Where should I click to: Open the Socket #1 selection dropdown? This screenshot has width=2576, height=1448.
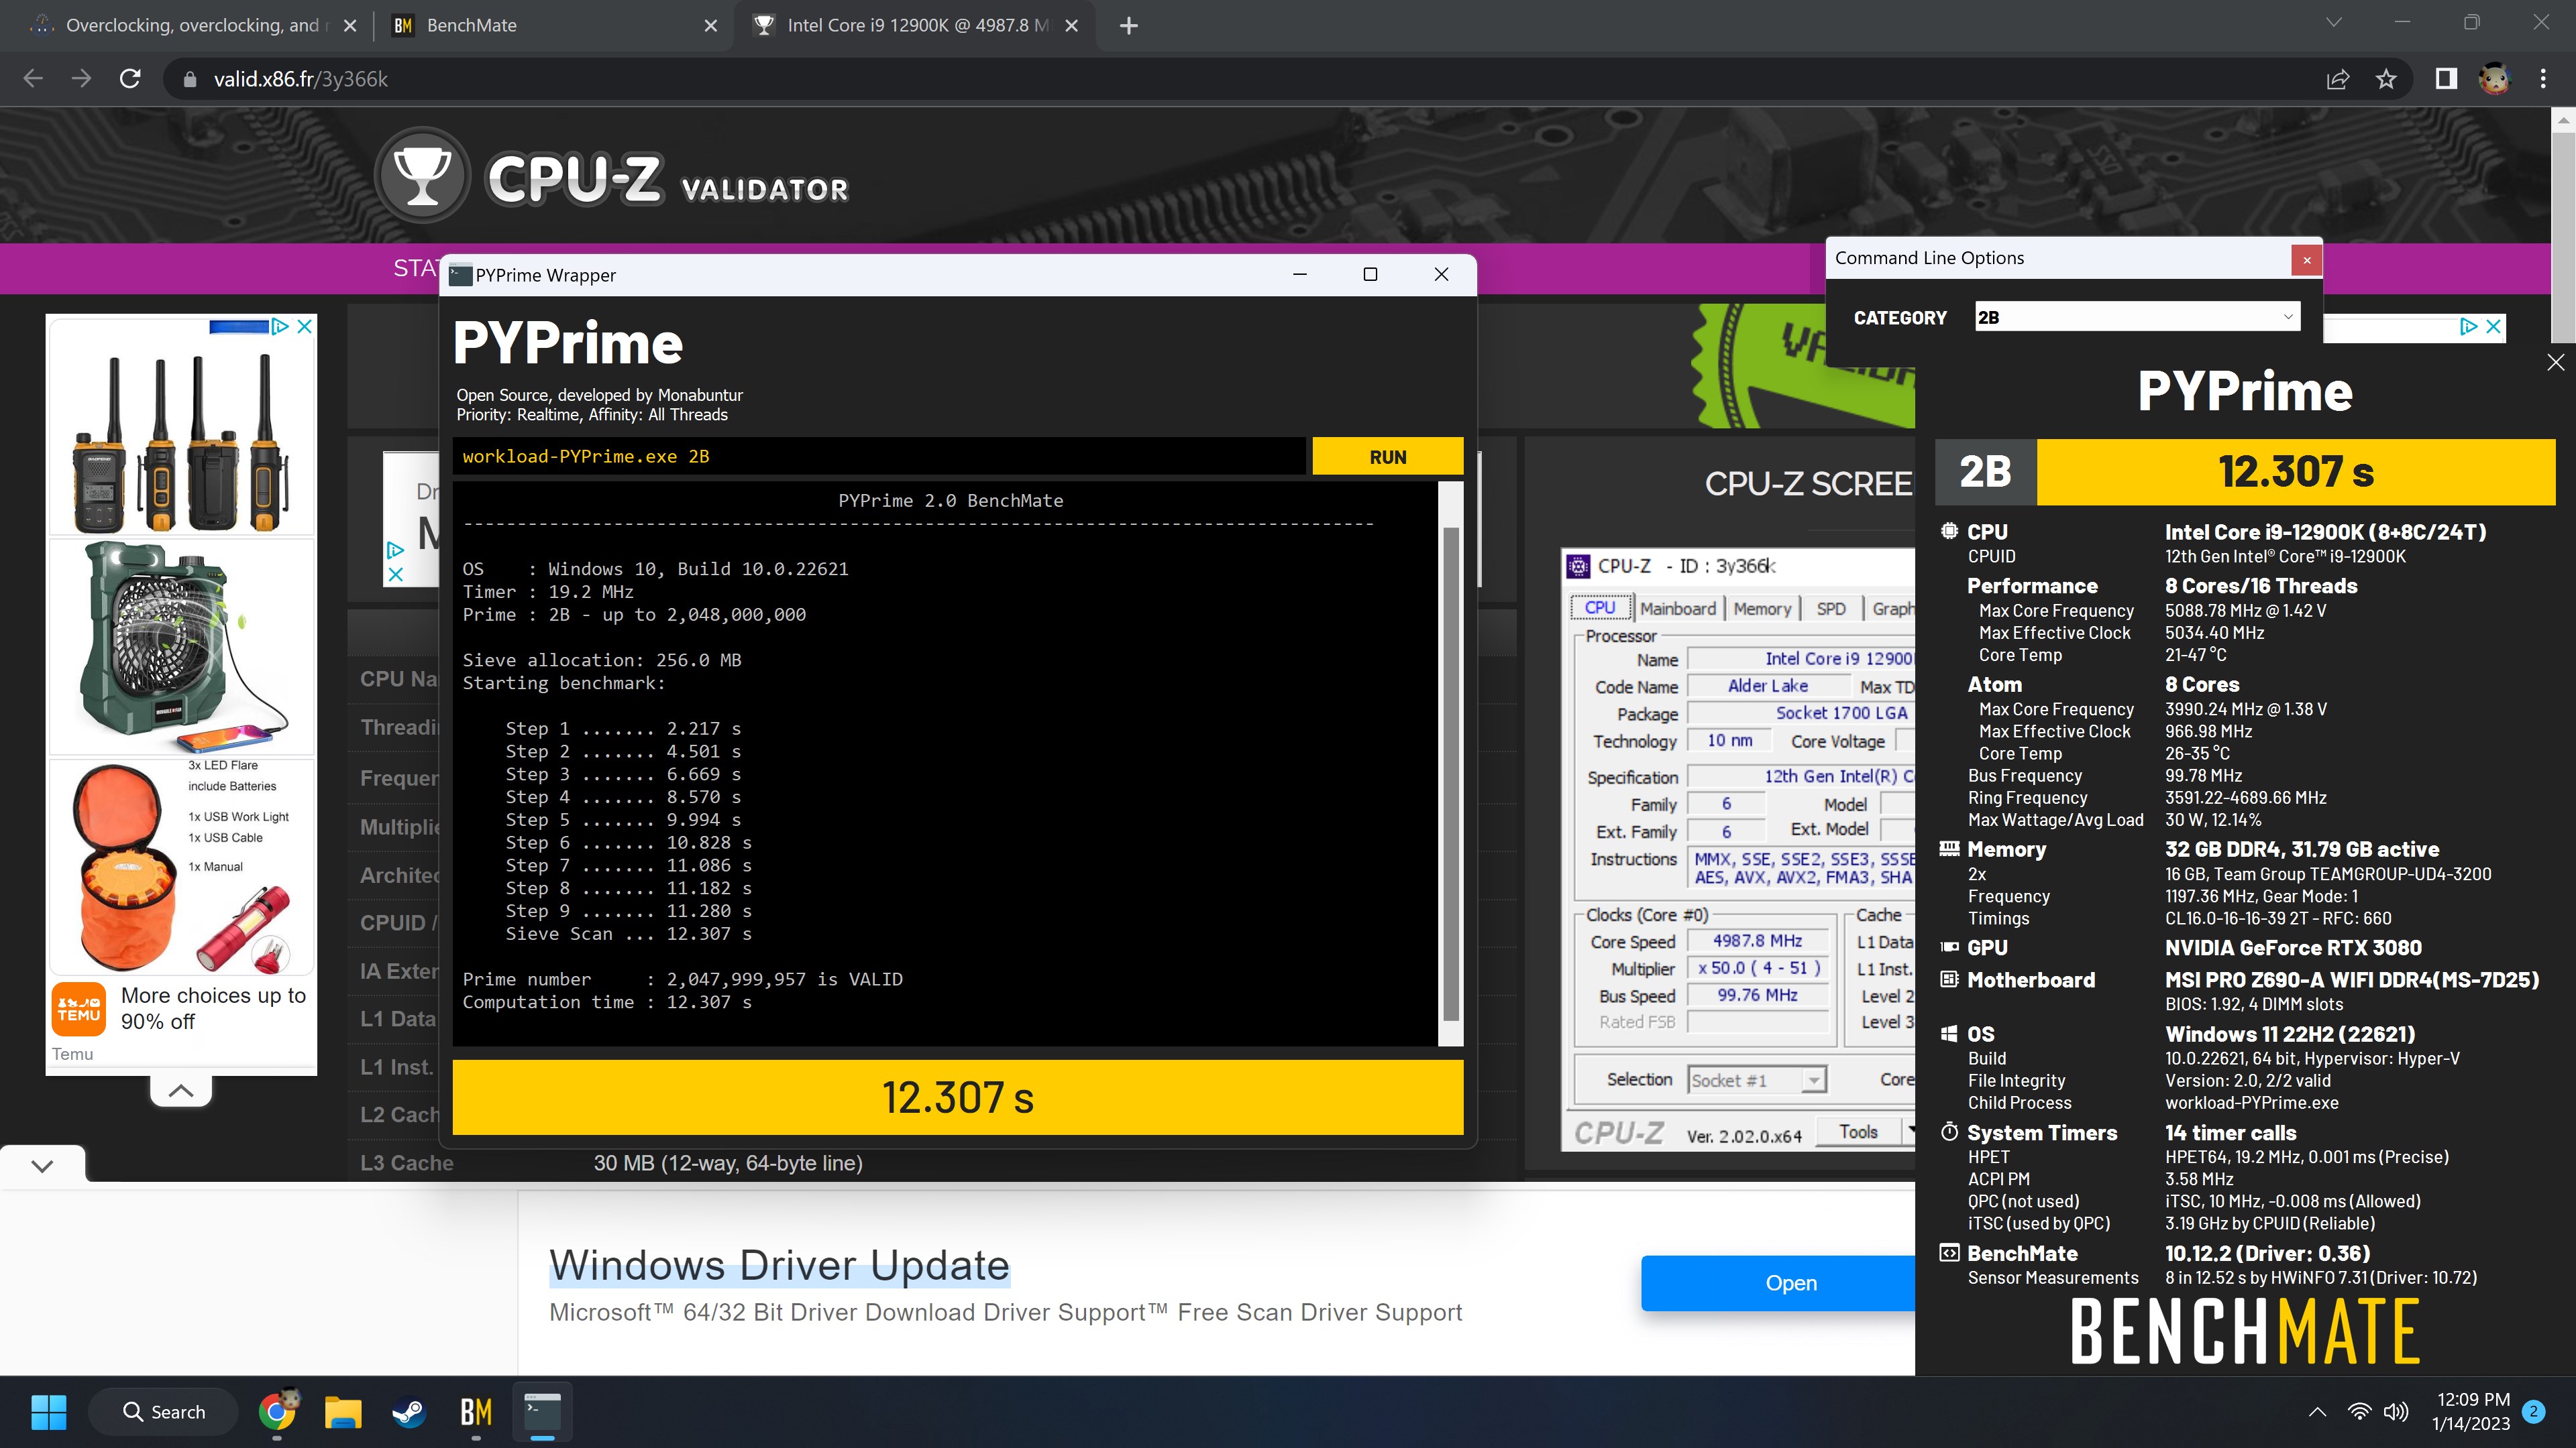(x=1757, y=1080)
